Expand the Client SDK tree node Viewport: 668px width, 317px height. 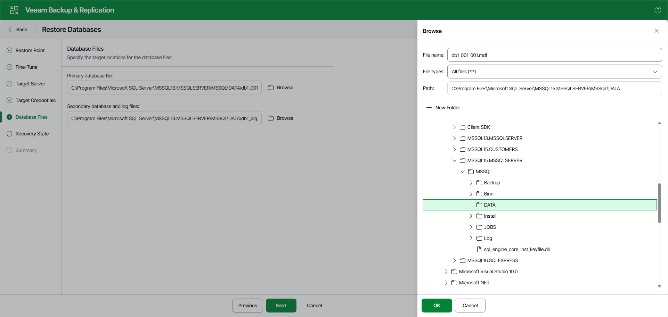click(454, 127)
